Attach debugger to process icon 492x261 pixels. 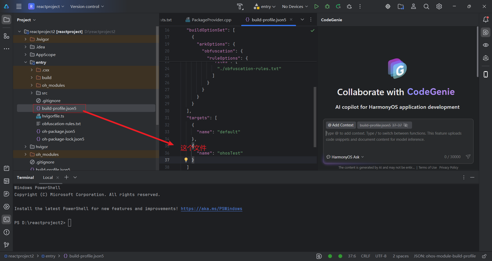coord(349,6)
